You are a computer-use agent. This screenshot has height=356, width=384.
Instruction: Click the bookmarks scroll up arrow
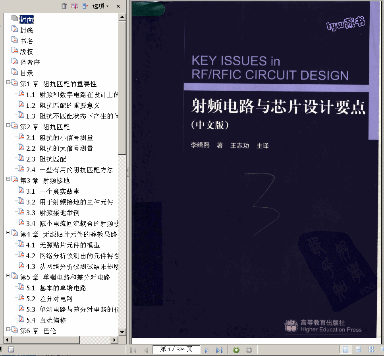pos(122,17)
